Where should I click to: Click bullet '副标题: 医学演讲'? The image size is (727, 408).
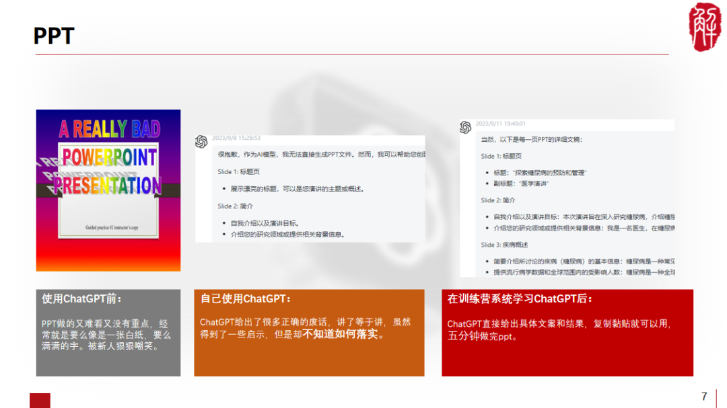[x=521, y=184]
